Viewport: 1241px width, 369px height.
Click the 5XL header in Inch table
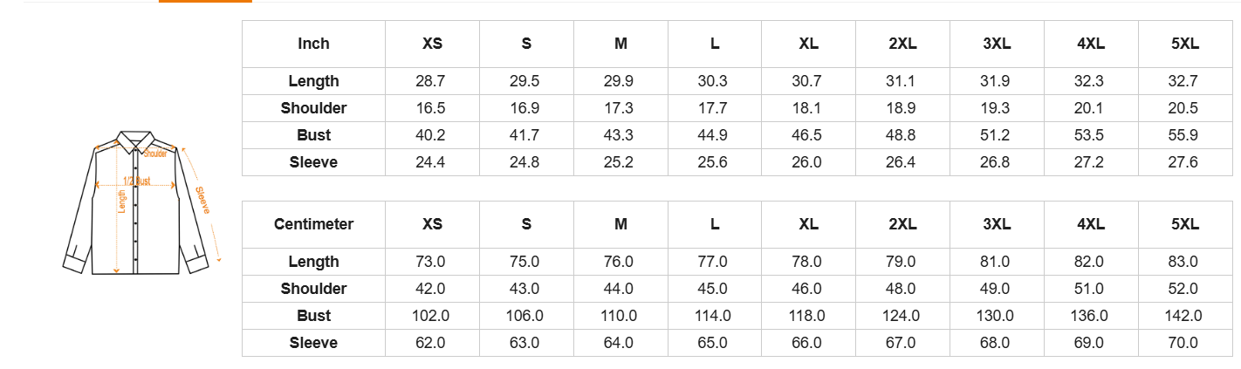click(1185, 44)
